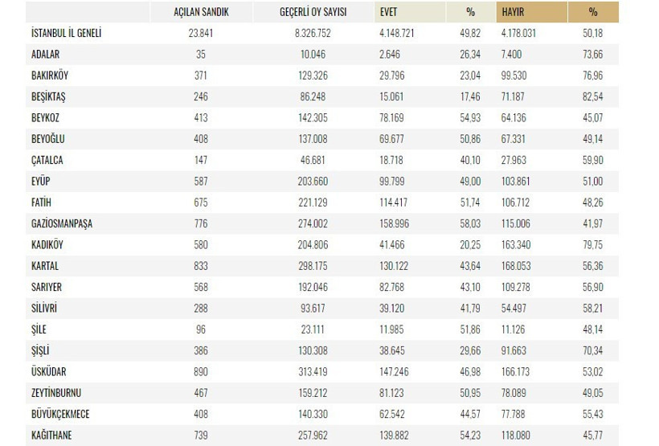Select the ZEYTİNBURNU row label
The image size is (659, 446).
(55, 393)
